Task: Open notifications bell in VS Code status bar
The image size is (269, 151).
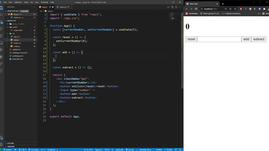Action: coord(180,150)
